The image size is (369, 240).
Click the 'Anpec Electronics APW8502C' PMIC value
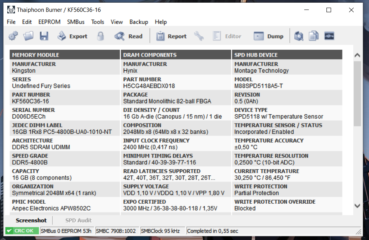pyautogui.click(x=51, y=208)
